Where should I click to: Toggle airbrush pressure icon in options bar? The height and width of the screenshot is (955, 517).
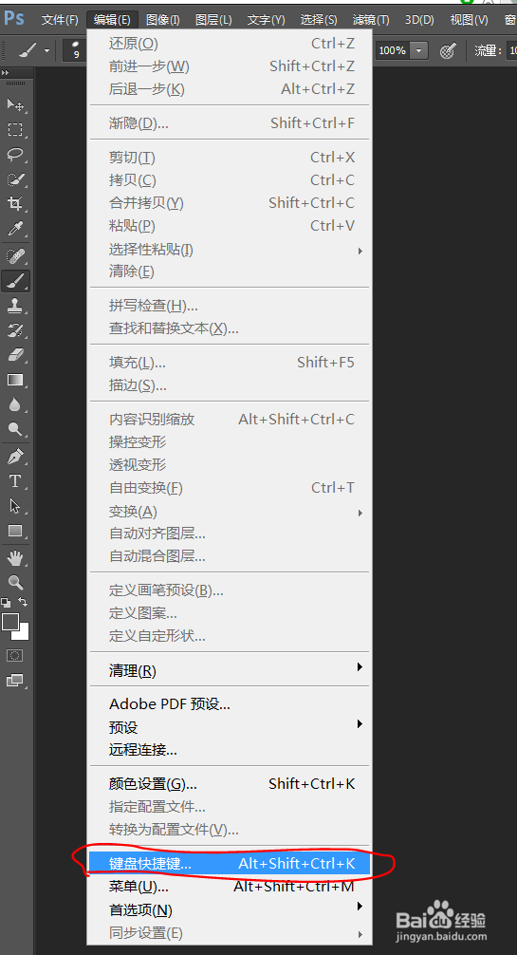[x=449, y=50]
